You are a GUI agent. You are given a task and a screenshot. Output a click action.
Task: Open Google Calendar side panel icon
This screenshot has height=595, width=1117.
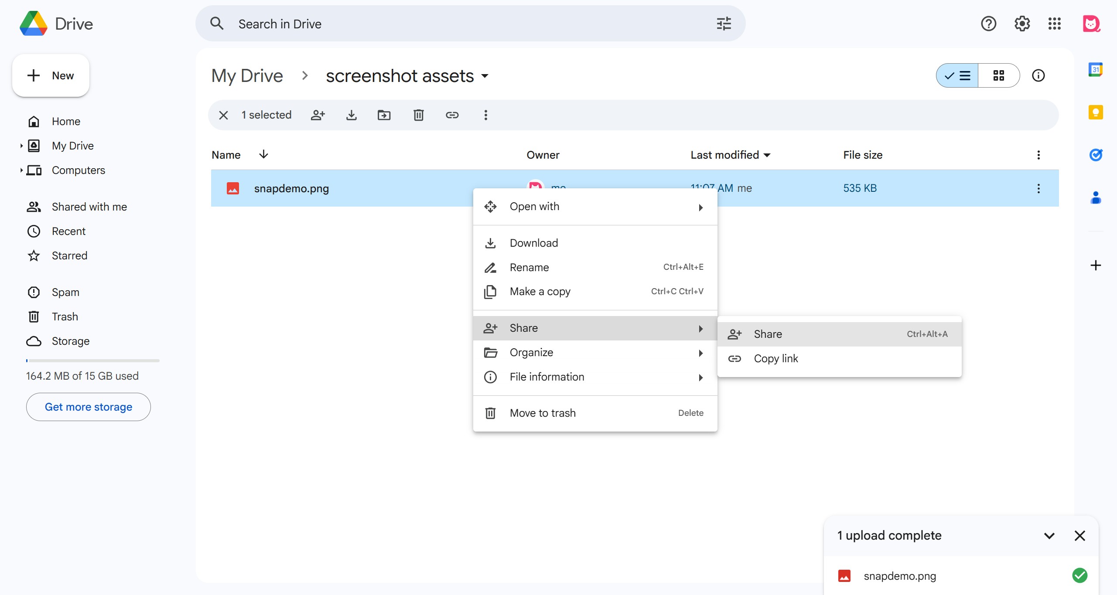point(1096,70)
